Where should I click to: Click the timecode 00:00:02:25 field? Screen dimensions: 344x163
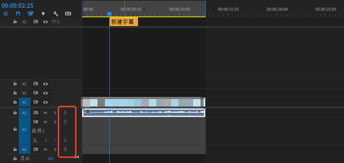click(x=17, y=6)
